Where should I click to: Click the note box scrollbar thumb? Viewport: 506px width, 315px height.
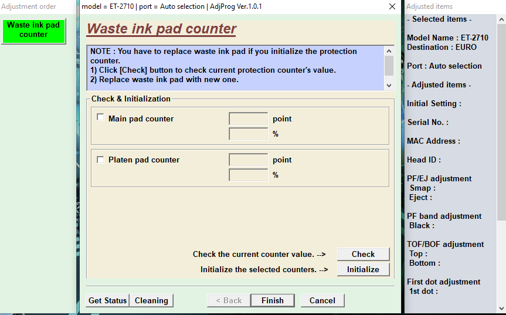click(x=389, y=66)
